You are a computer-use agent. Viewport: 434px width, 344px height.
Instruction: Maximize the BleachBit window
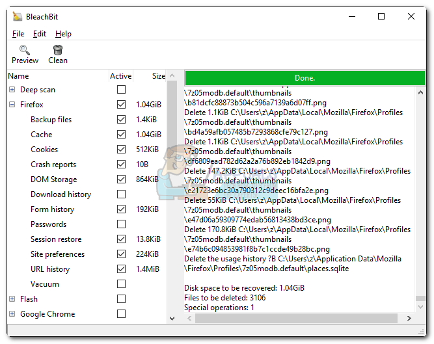pyautogui.click(x=381, y=16)
